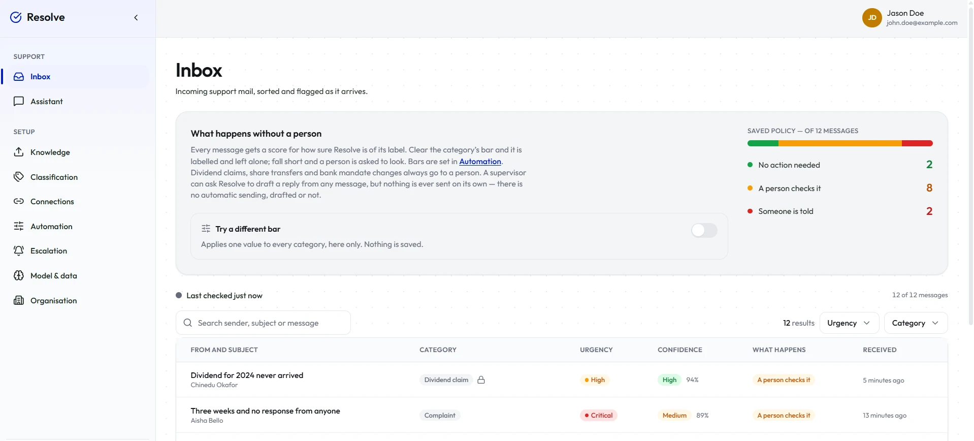Click the 'A person checks it' legend row
974x441 pixels.
pos(840,188)
